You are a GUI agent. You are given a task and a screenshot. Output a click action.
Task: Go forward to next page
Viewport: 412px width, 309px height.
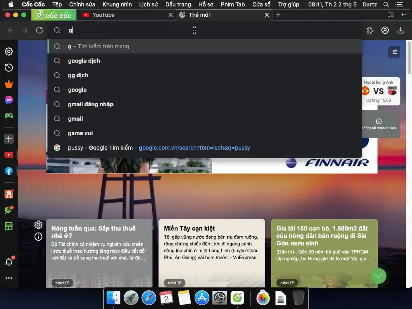click(25, 30)
